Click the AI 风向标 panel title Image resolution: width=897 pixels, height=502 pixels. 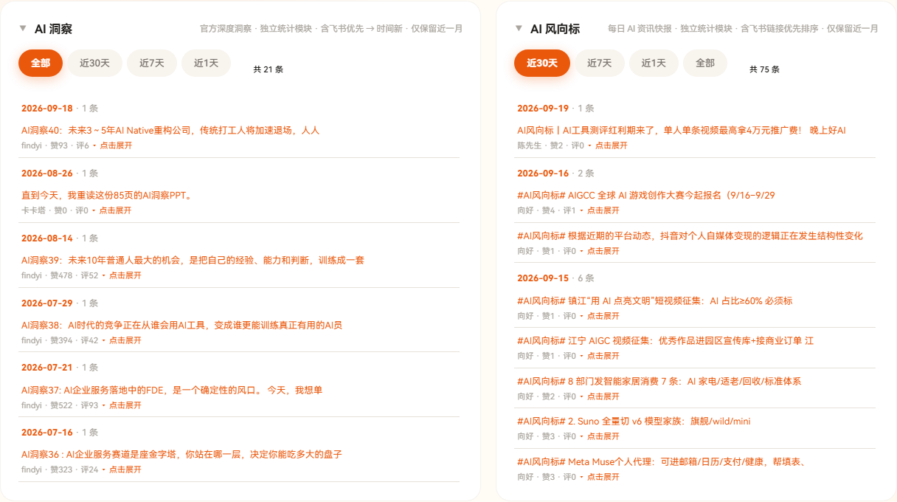555,29
